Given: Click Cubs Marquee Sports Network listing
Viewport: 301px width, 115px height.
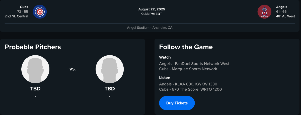Looking at the screenshot, I should point(188,69).
